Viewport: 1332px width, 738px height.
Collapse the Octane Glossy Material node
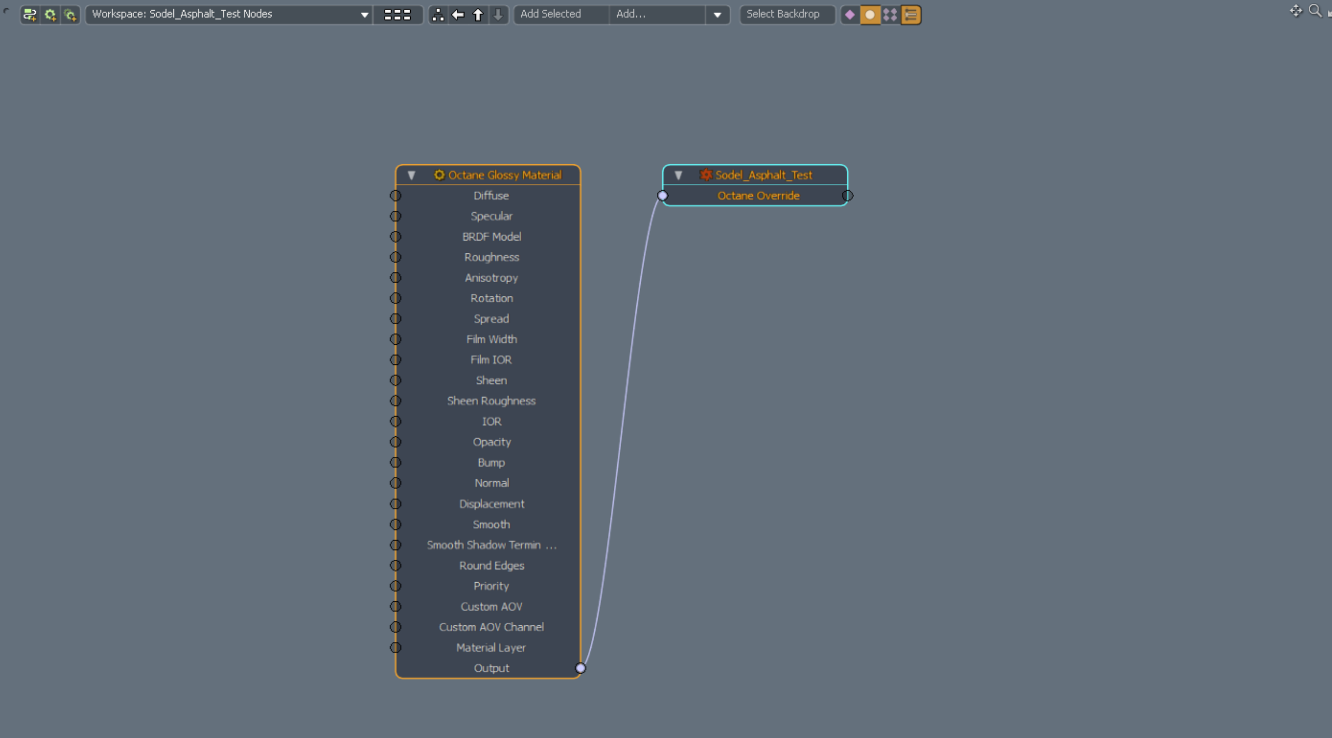click(x=411, y=175)
